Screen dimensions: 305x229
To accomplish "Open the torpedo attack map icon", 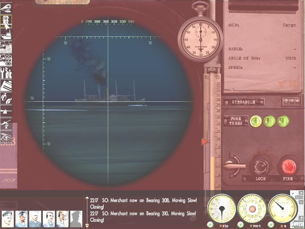I will 6,60.
